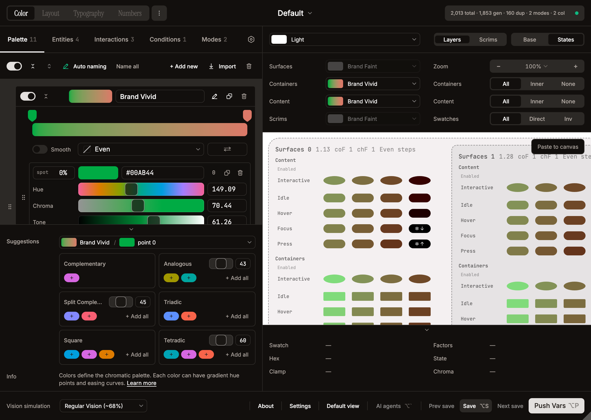Click the Learn more link
Viewport: 591px width, 420px height.
click(141, 383)
